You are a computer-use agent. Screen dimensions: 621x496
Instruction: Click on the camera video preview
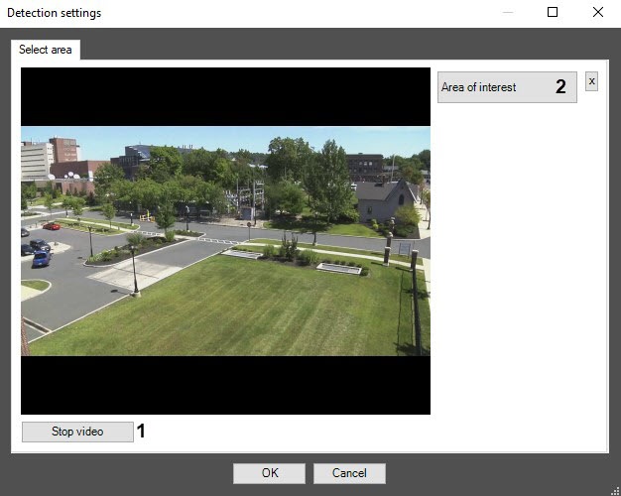point(226,241)
